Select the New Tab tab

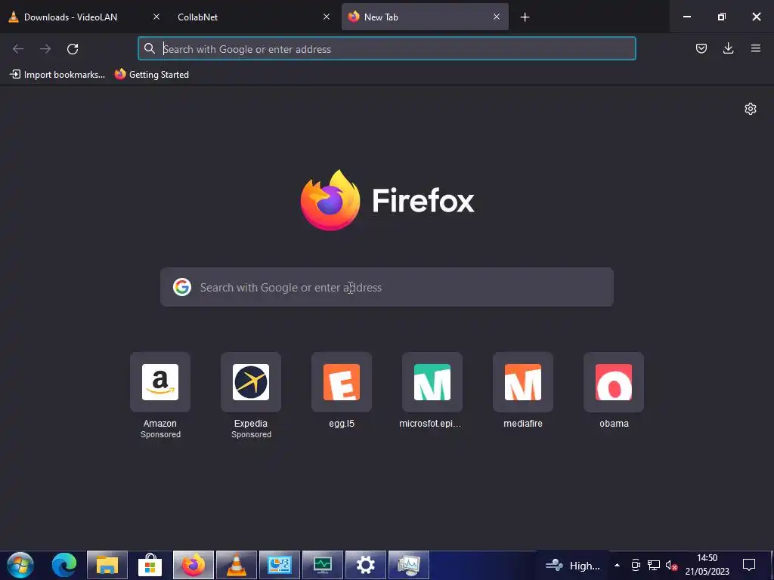(425, 17)
